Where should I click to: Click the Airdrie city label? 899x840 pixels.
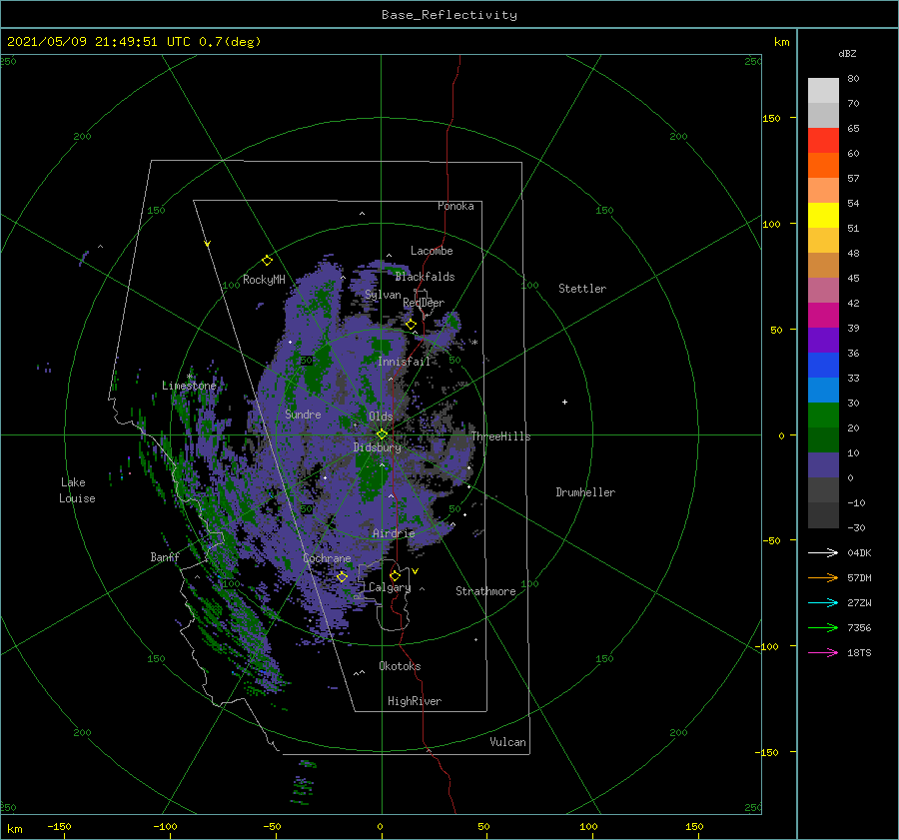tap(394, 533)
